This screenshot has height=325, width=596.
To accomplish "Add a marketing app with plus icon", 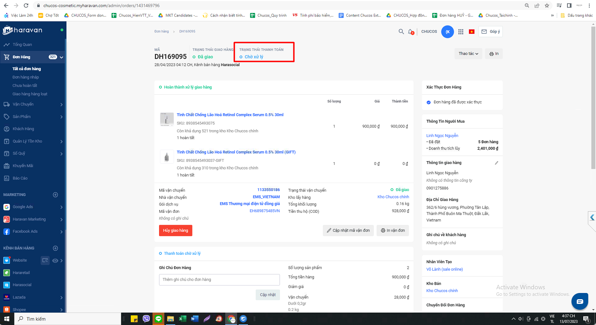I will pyautogui.click(x=55, y=195).
